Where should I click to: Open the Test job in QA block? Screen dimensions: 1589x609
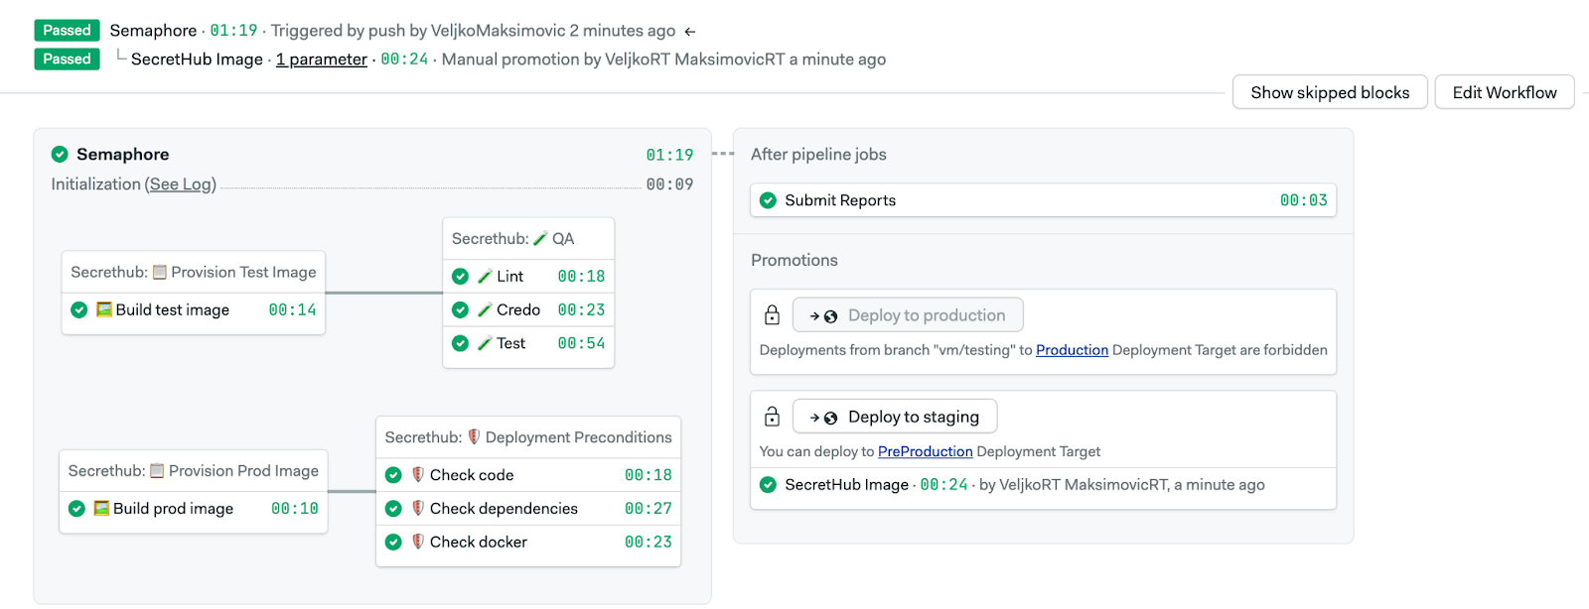coord(528,343)
